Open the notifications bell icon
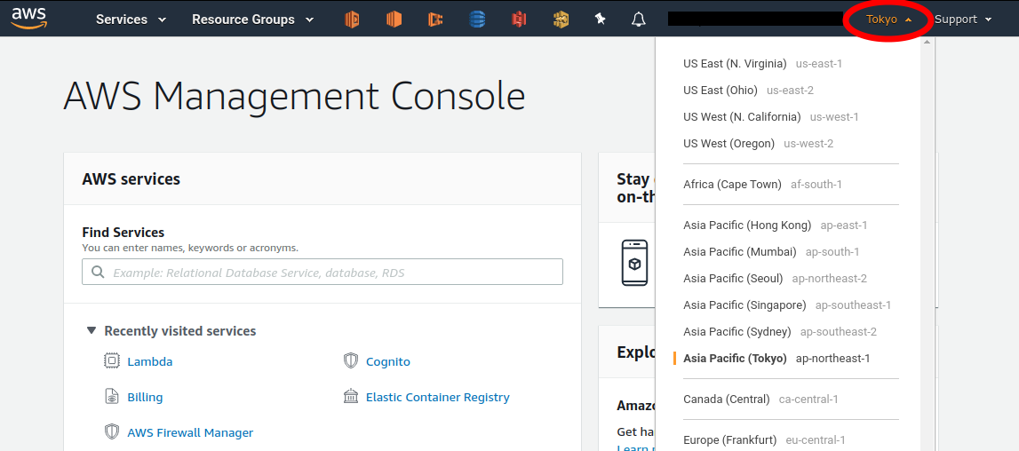 639,20
